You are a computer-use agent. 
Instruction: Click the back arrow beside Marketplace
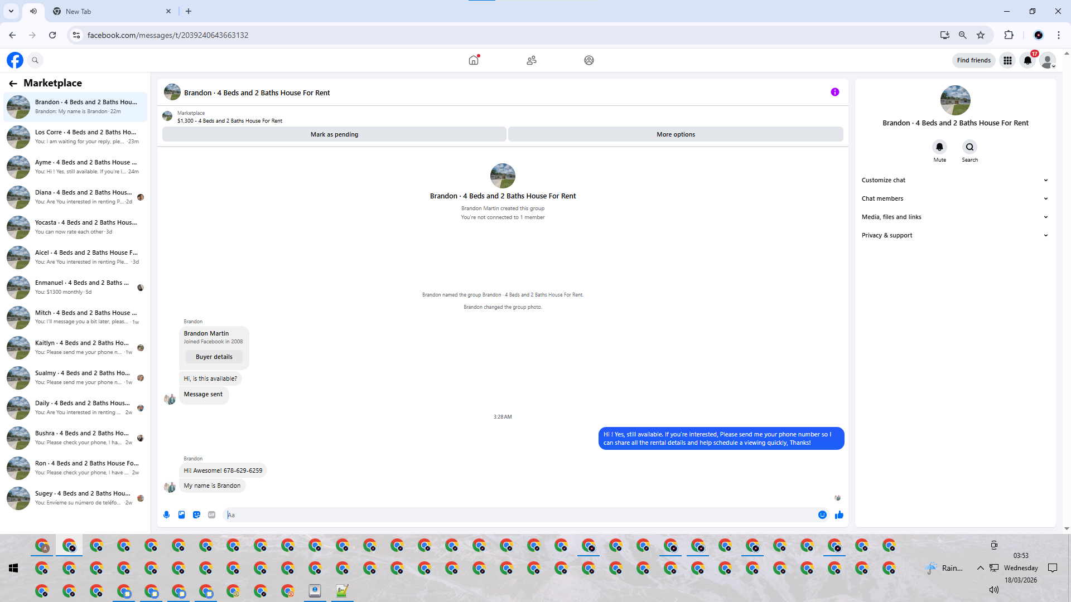click(x=13, y=84)
